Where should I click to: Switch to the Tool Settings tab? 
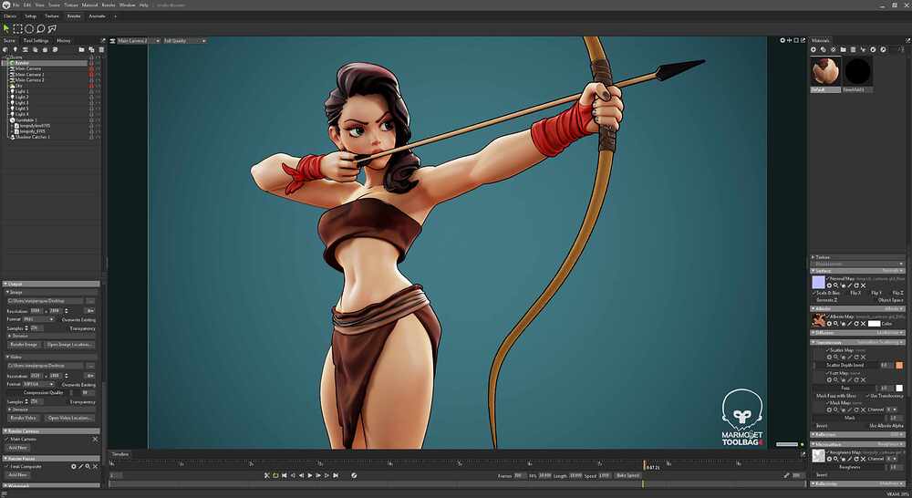[x=36, y=41]
